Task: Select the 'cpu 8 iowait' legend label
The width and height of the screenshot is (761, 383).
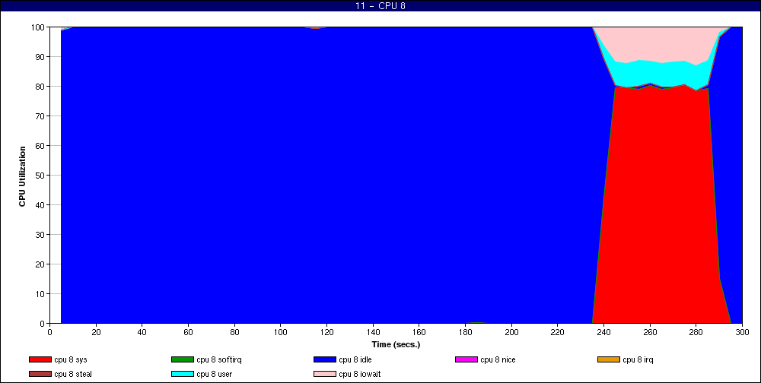Action: click(x=360, y=375)
